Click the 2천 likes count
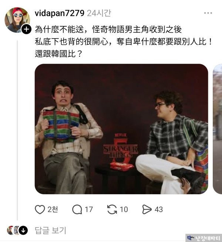This screenshot has height=242, width=222. [53, 210]
